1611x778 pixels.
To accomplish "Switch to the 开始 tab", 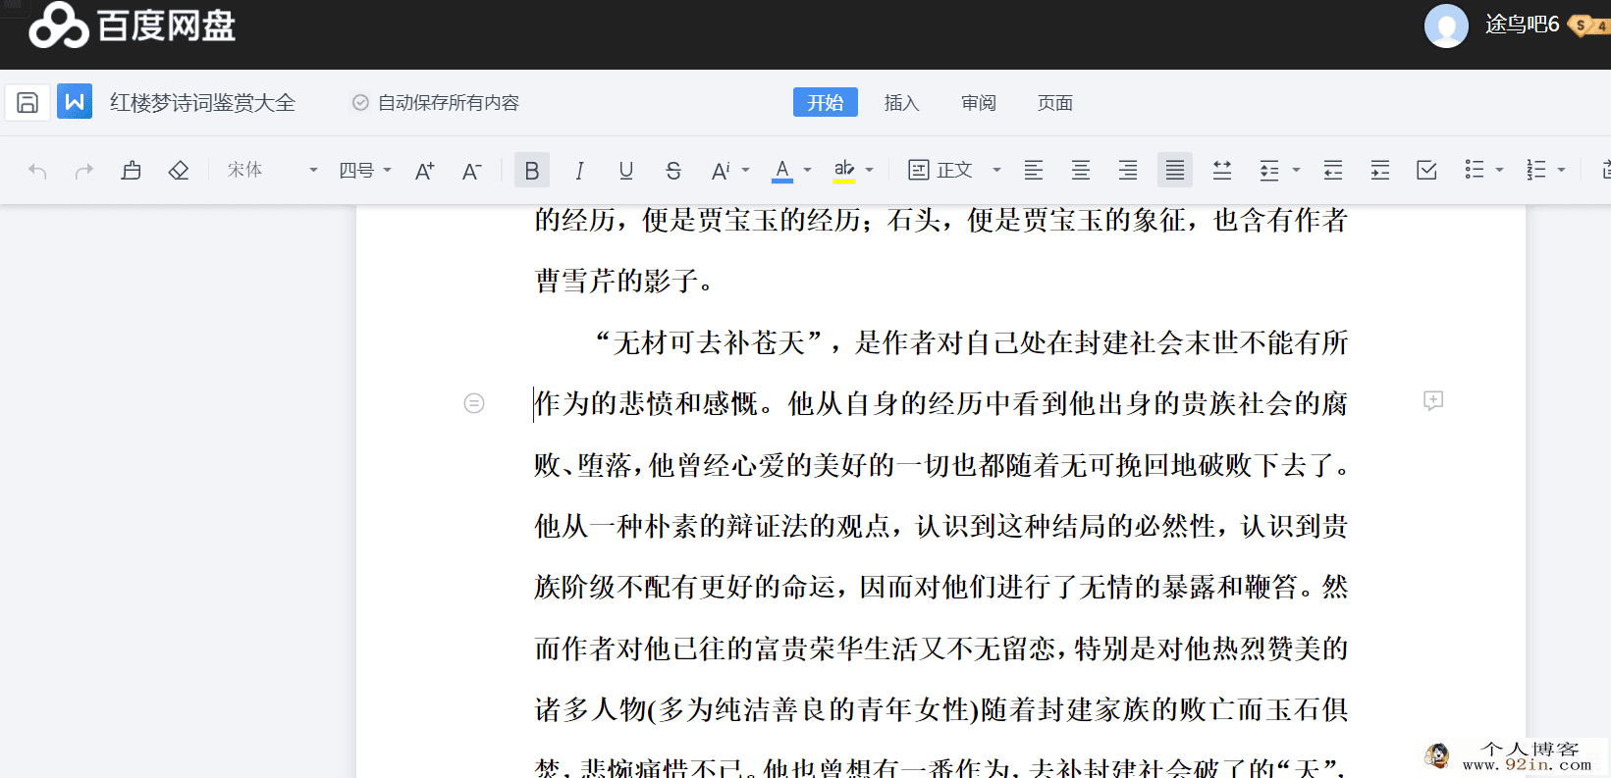I will coord(826,102).
